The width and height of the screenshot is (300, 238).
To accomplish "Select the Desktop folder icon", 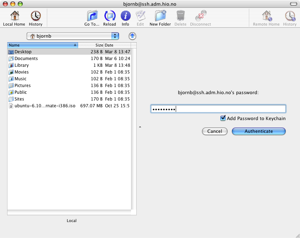I will [11, 52].
